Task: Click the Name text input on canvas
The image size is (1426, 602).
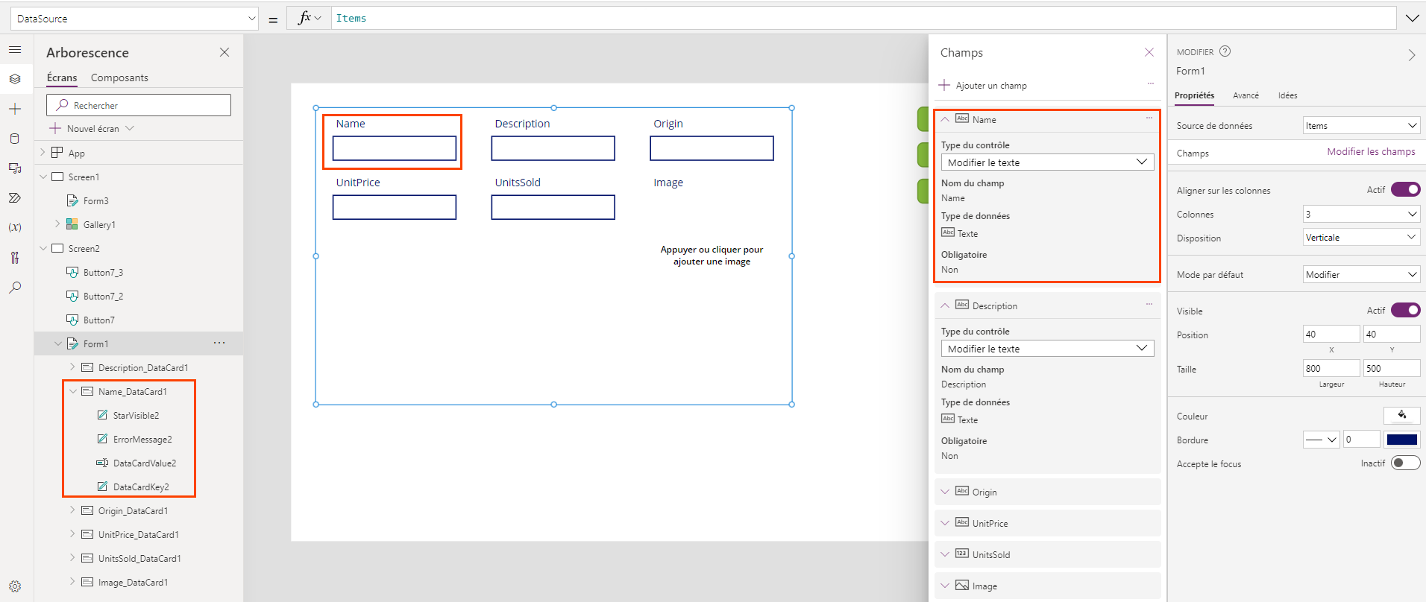Action: 395,148
